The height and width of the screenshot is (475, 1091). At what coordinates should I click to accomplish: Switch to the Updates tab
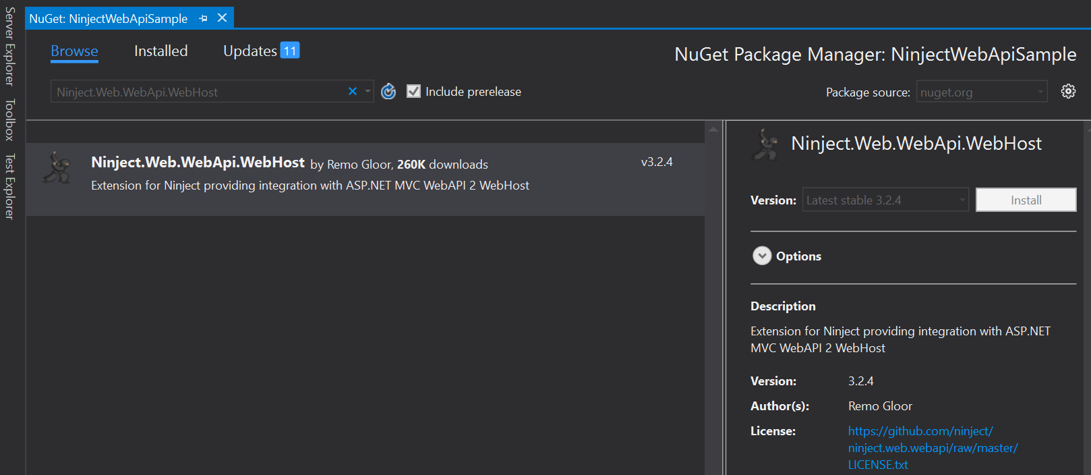[x=250, y=51]
